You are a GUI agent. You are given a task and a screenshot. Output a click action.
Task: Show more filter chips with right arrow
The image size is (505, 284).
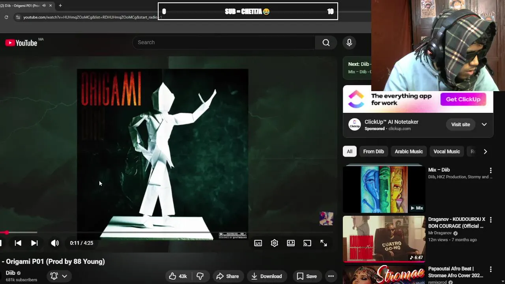(x=485, y=151)
